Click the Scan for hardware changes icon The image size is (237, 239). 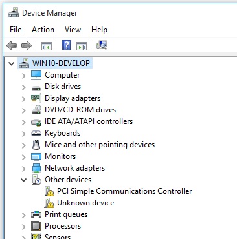[102, 45]
